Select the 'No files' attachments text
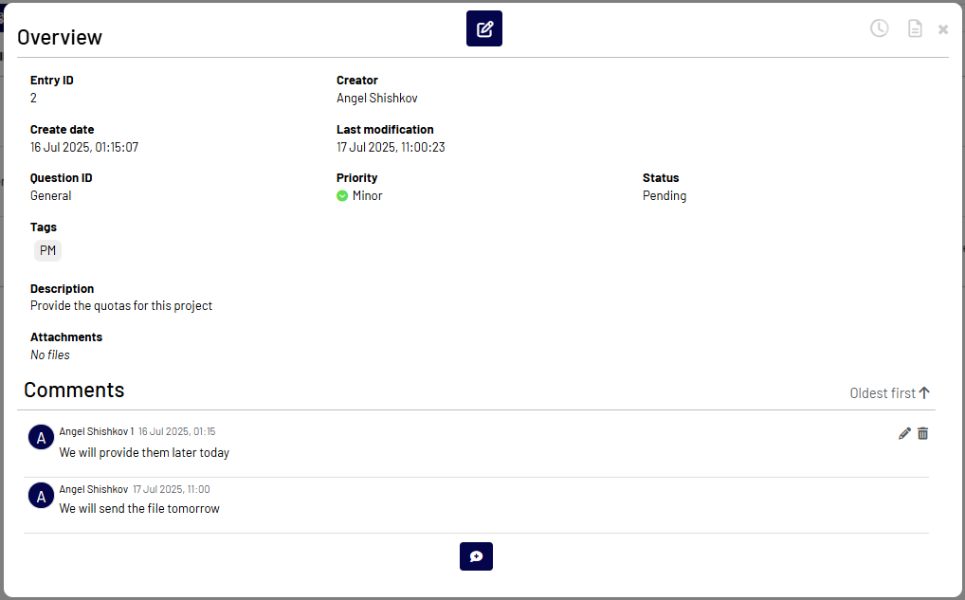Image resolution: width=965 pixels, height=600 pixels. click(x=50, y=355)
